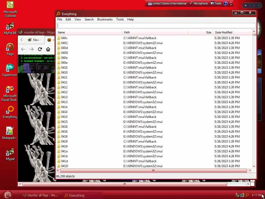Open the Notepad++ desktop shortcut
265x199 pixels.
click(10, 133)
